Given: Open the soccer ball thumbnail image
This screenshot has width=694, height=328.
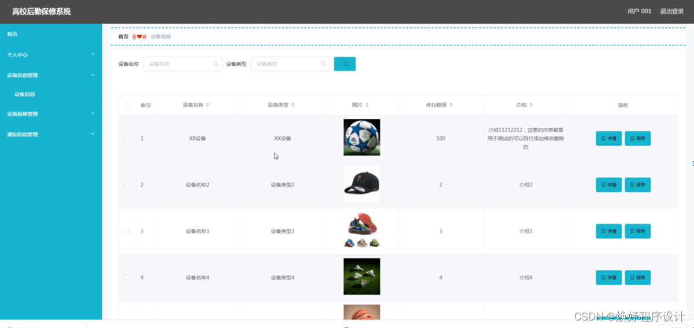Looking at the screenshot, I should point(361,137).
